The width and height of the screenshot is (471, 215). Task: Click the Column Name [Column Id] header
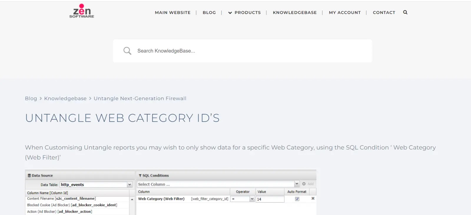coord(77,193)
